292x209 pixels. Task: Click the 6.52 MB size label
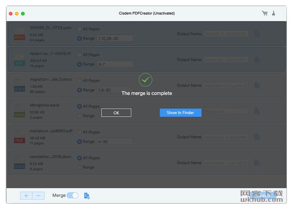(x=36, y=164)
